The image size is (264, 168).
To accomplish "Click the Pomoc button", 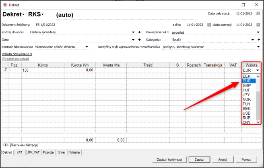I will [x=246, y=160].
